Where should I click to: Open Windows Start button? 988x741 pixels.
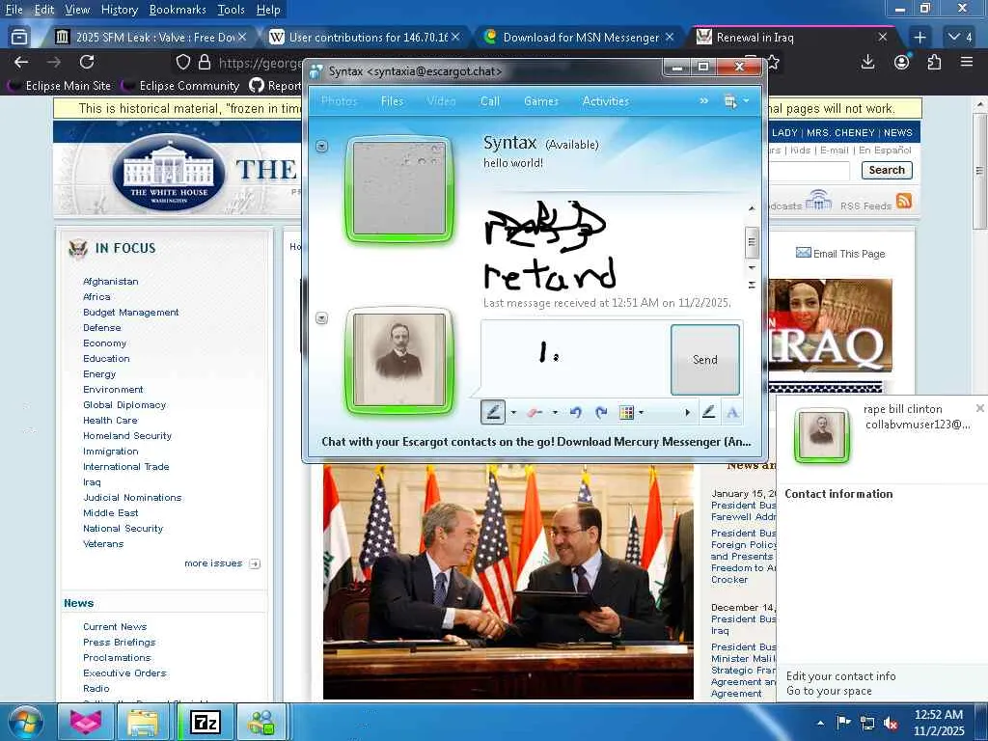click(24, 722)
